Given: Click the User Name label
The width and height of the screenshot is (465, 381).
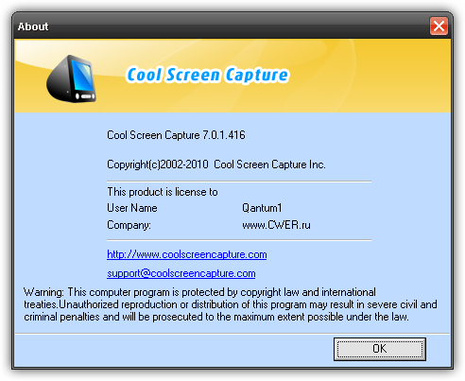Looking at the screenshot, I should point(132,208).
